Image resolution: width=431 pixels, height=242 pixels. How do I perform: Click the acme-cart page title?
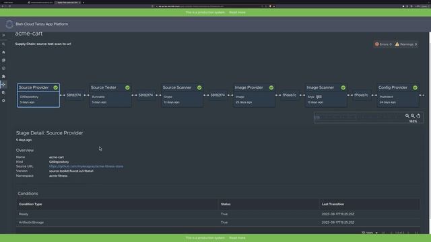[x=29, y=34]
